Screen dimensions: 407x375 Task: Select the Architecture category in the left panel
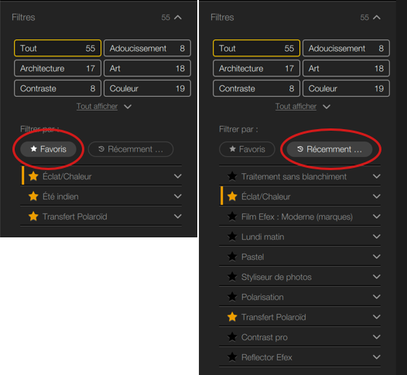(x=57, y=68)
